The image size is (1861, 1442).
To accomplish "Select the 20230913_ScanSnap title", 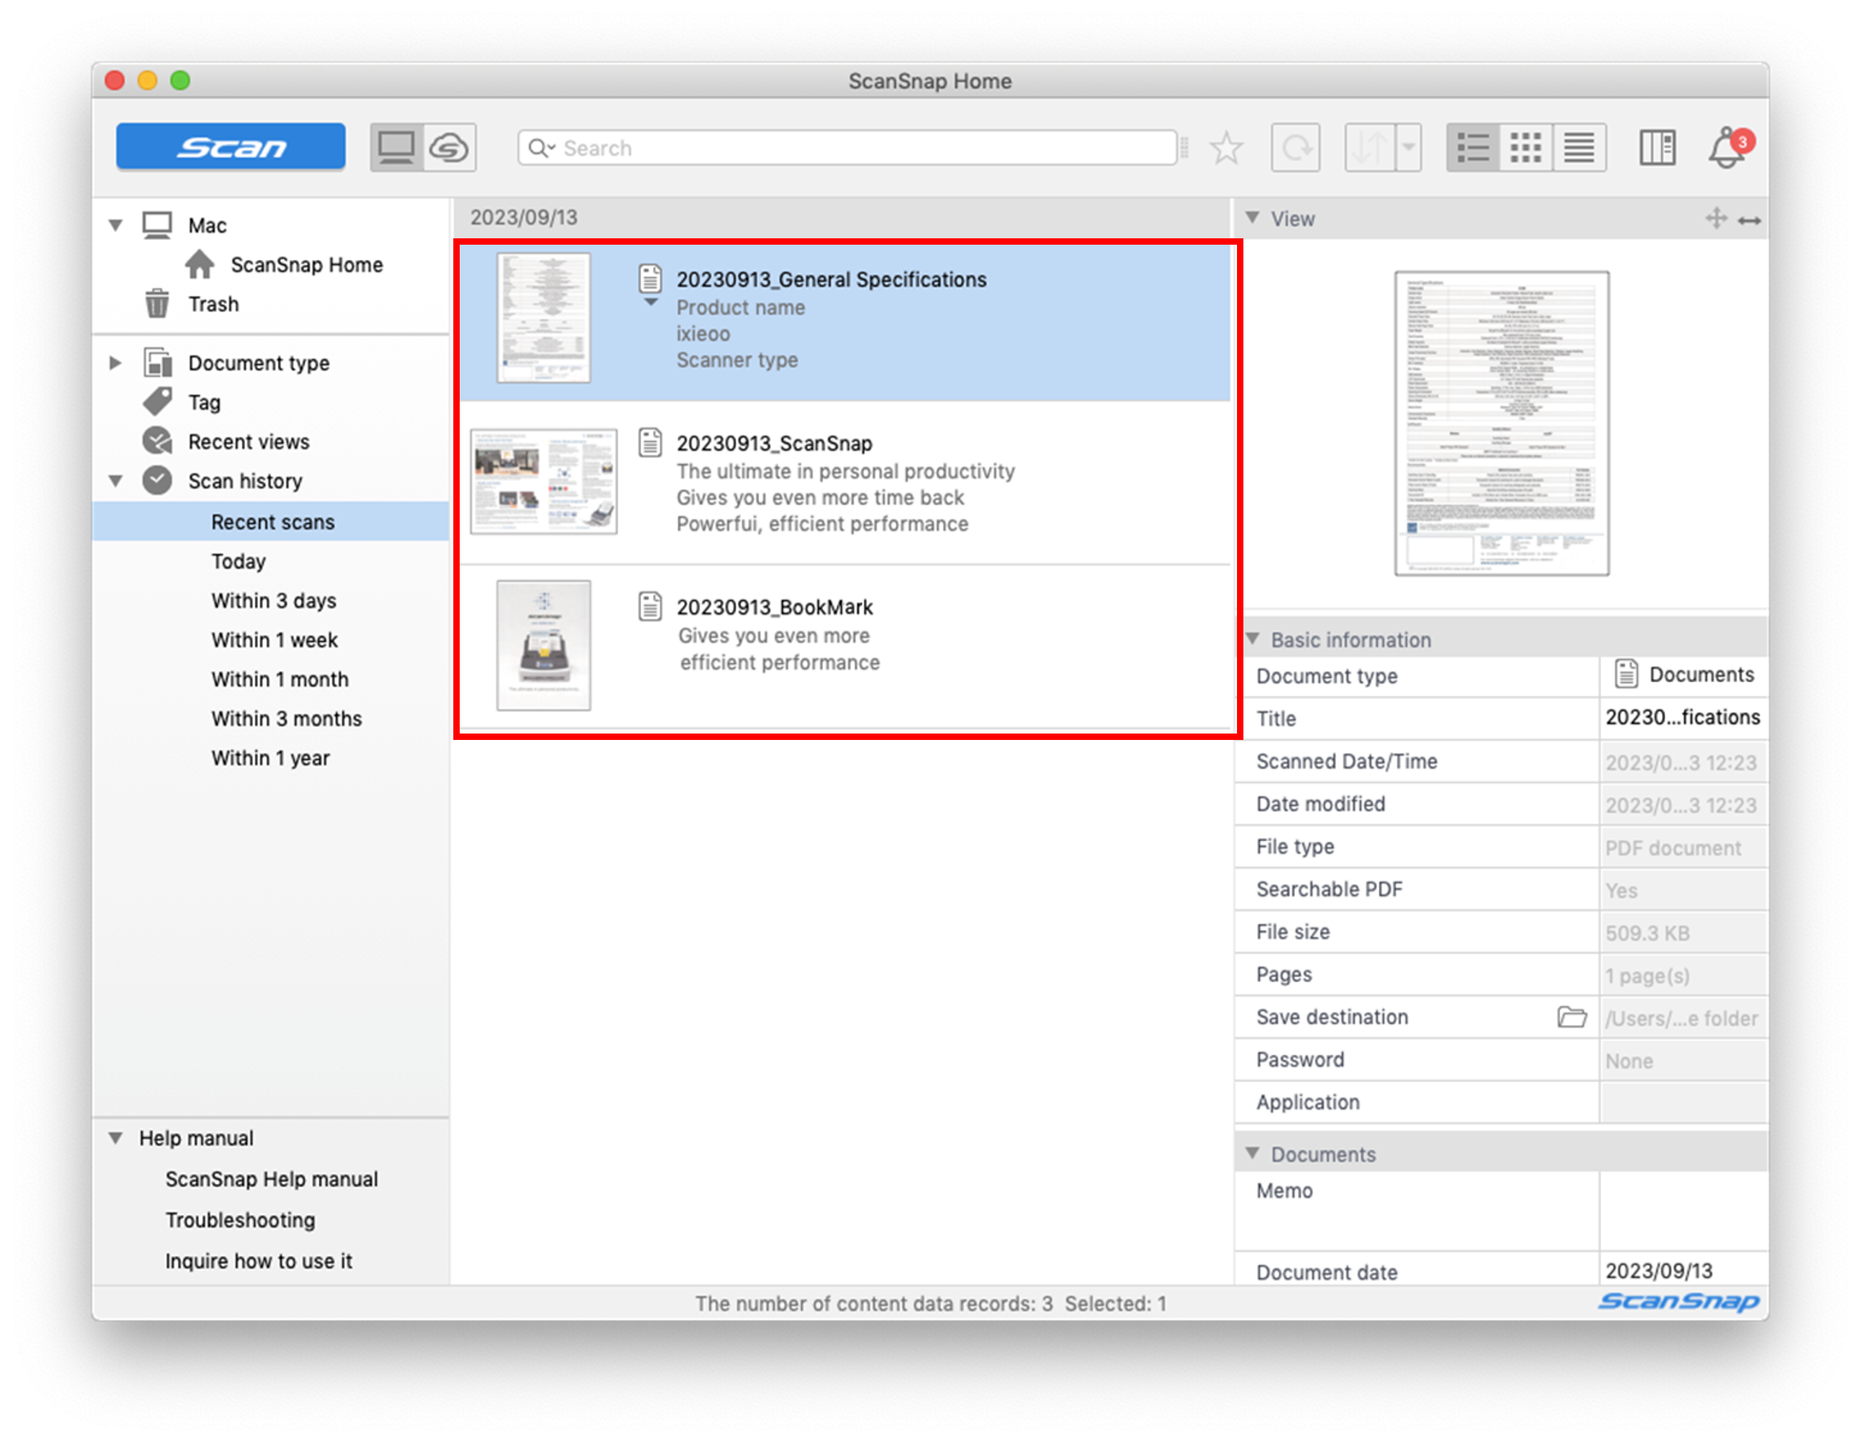I will click(774, 443).
